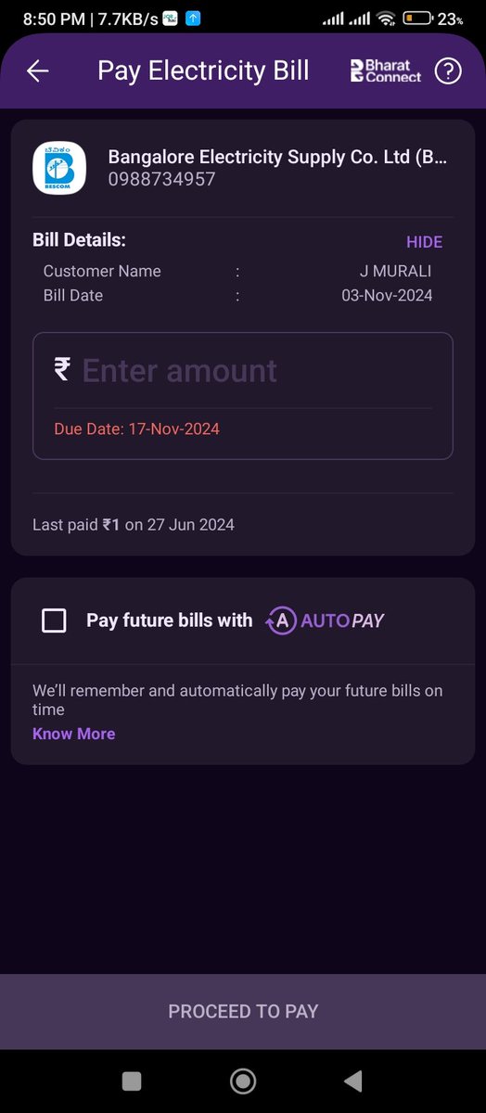Tap the BESCOM biller logo
Image resolution: width=486 pixels, height=1113 pixels.
click(59, 168)
